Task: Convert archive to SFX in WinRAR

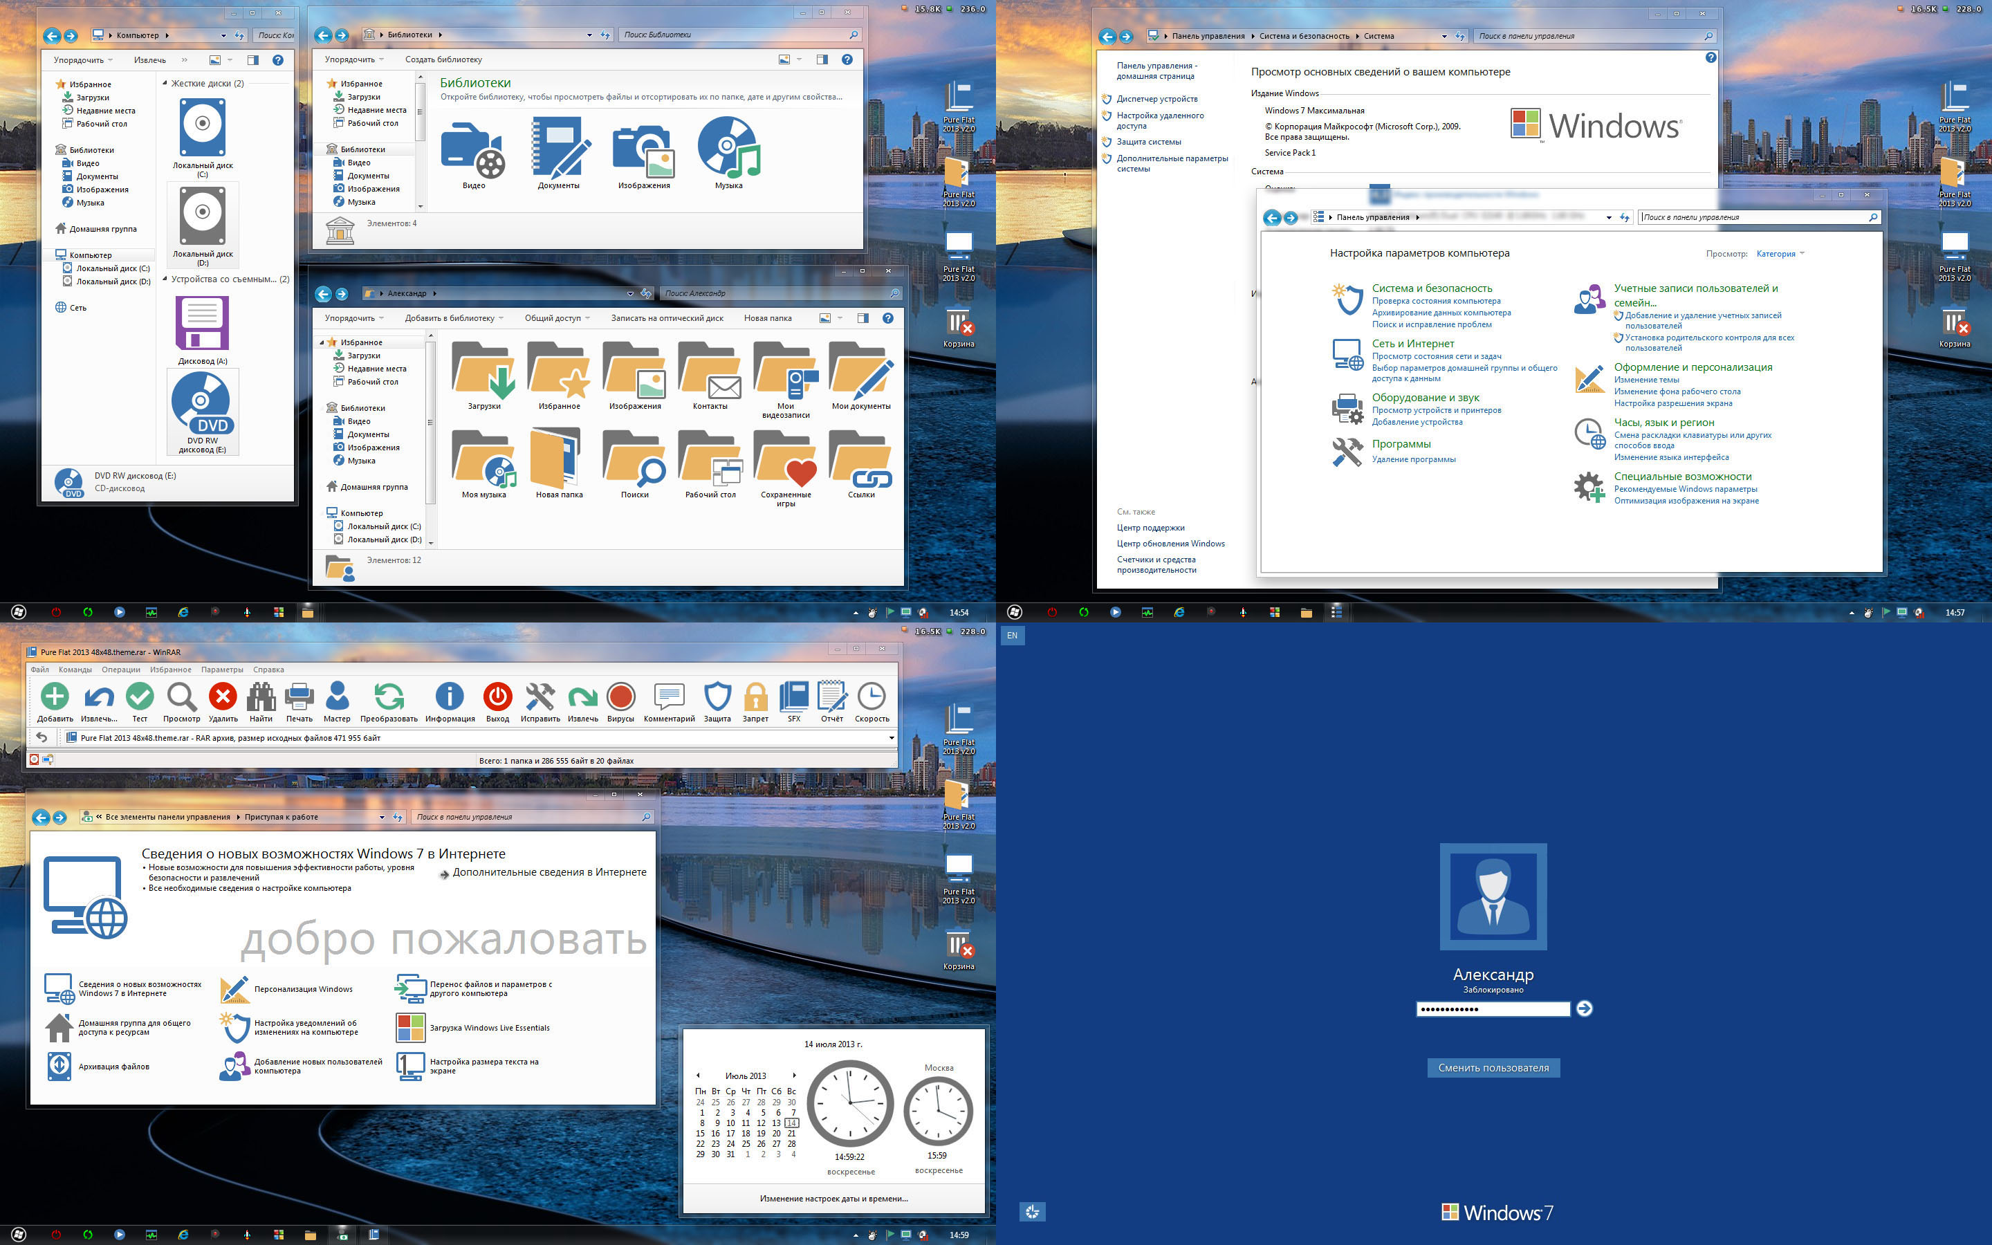Action: pos(793,700)
